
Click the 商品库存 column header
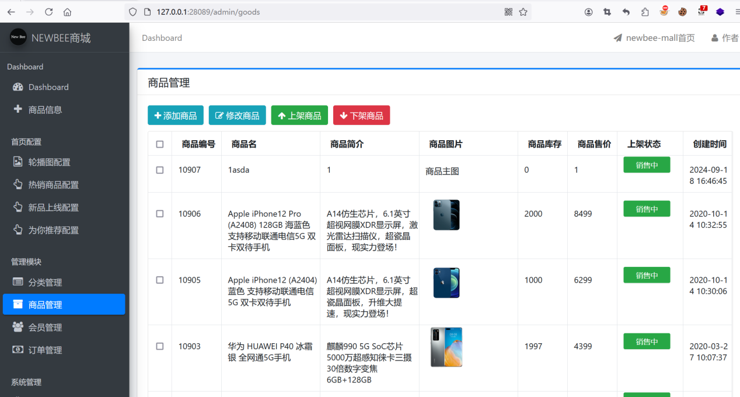tap(544, 144)
